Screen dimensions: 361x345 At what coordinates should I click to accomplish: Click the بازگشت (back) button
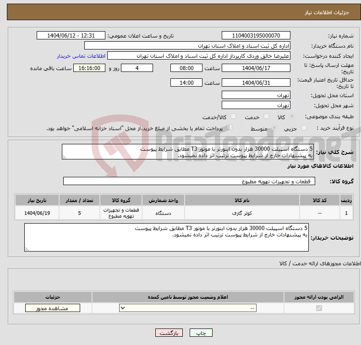pyautogui.click(x=169, y=334)
